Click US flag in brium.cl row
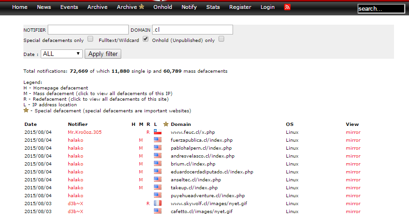409x214 pixels. 158,164
